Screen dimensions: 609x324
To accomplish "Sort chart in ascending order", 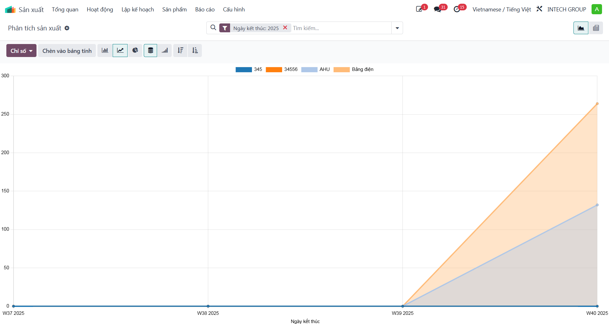I will tap(195, 51).
